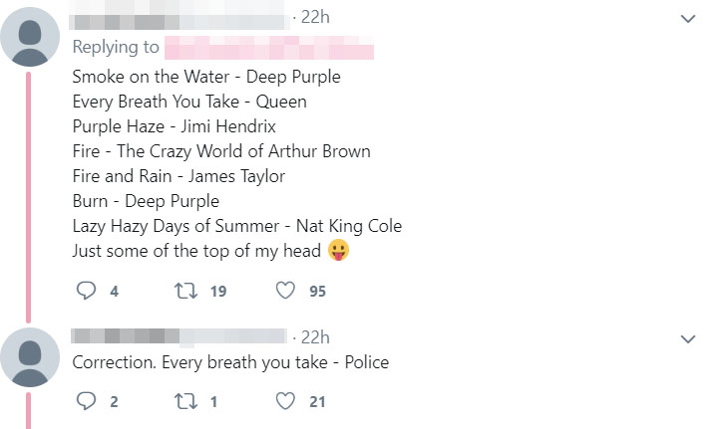Click the tongue-out emoji
The height and width of the screenshot is (429, 708).
[x=339, y=252]
